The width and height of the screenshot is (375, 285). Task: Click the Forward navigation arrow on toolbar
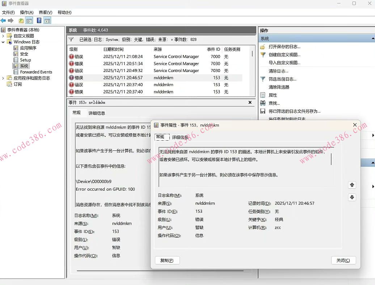click(10, 21)
